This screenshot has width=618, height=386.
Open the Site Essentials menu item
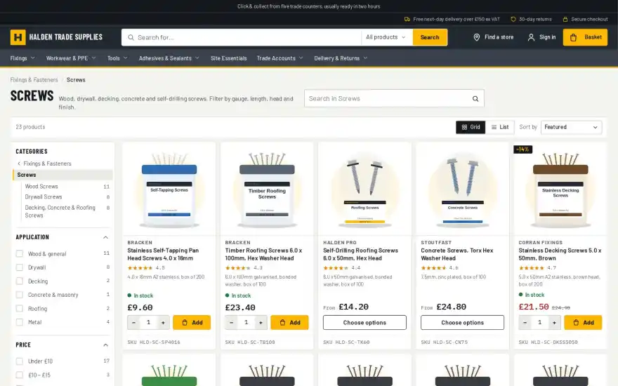[x=229, y=58]
